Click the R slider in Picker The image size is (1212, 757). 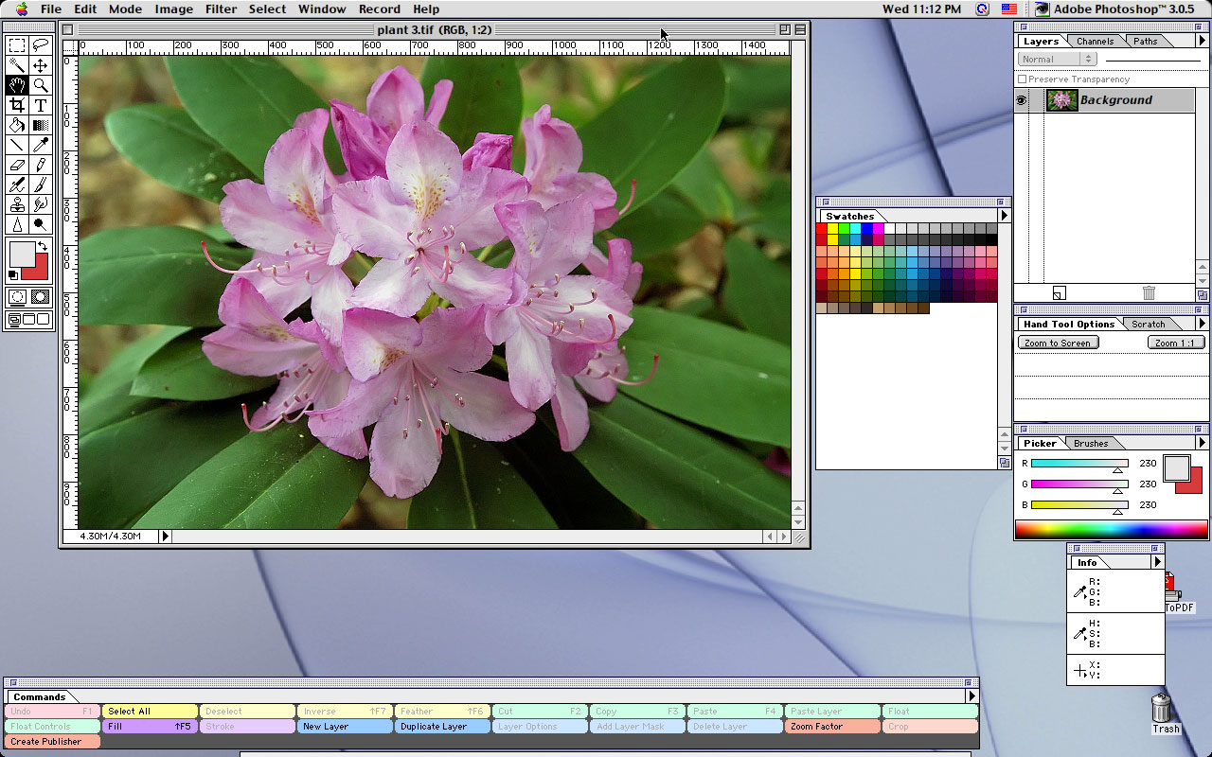pos(1079,464)
